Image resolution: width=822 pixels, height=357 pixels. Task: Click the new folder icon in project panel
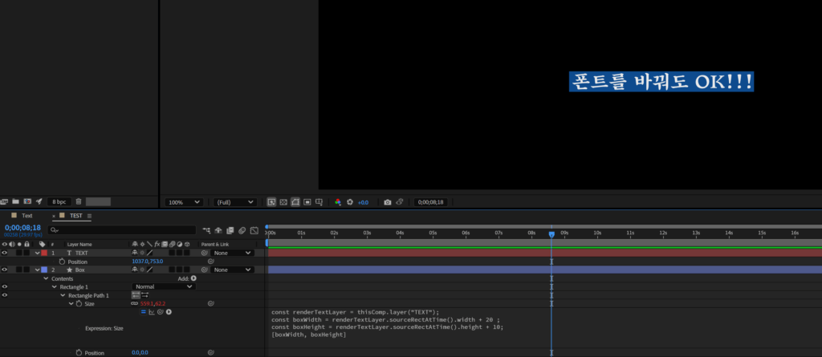click(x=16, y=201)
